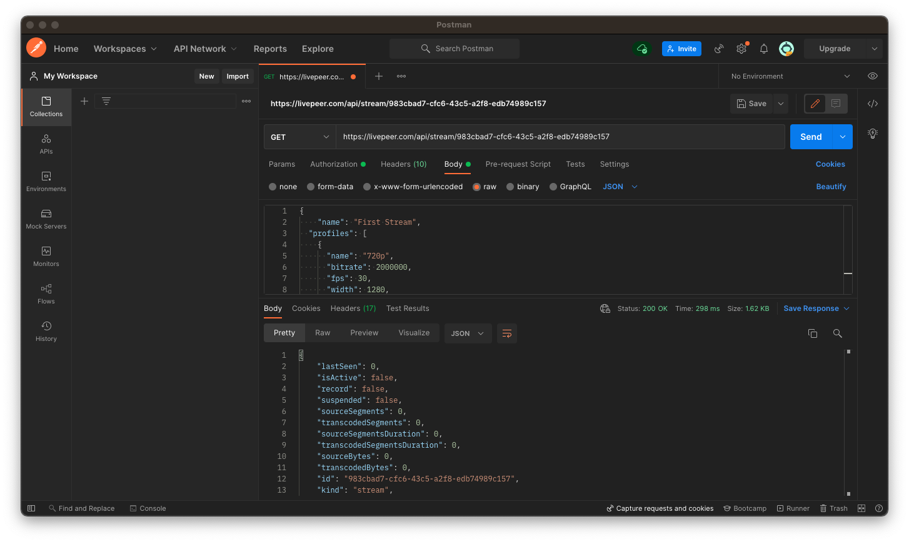Open the help icon in status bar

pyautogui.click(x=879, y=508)
